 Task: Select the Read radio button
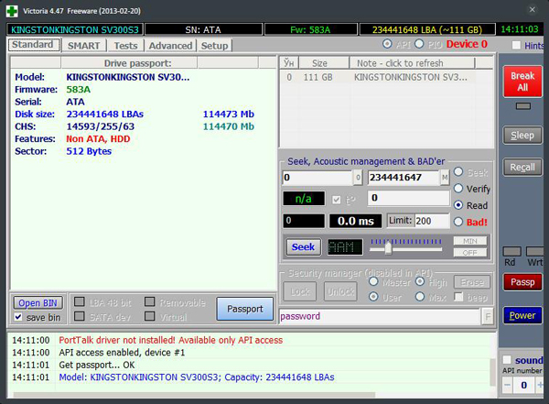(458, 205)
